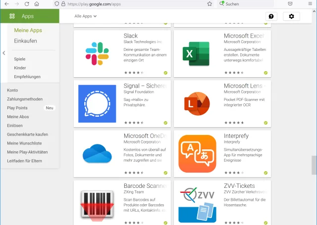Image resolution: width=317 pixels, height=225 pixels.
Task: Open the settings gear button
Action: [x=291, y=16]
